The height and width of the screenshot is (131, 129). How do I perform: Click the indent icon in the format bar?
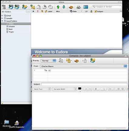pyautogui.click(x=122, y=89)
